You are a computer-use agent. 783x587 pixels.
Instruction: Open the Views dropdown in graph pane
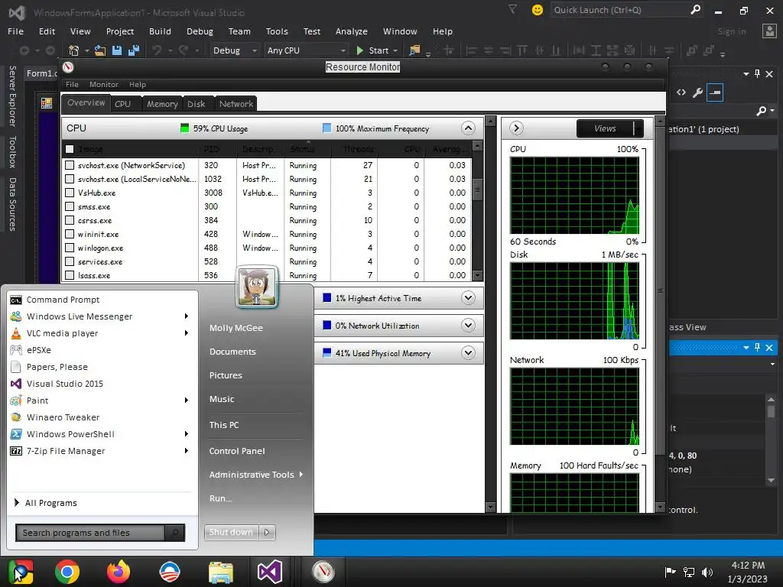coord(609,128)
